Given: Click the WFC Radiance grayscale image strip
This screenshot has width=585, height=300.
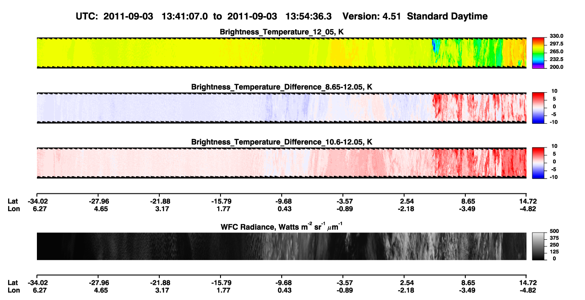Looking at the screenshot, I should [x=281, y=246].
